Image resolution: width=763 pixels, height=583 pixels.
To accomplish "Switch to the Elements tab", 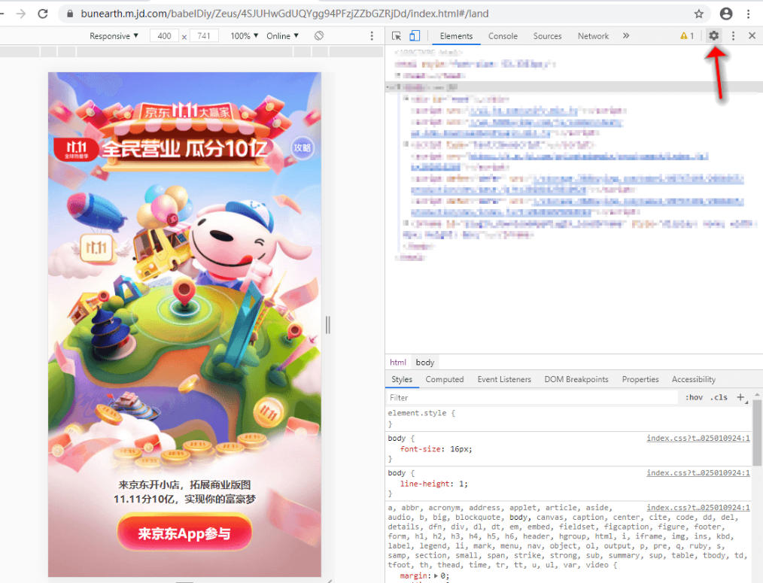I will click(456, 36).
